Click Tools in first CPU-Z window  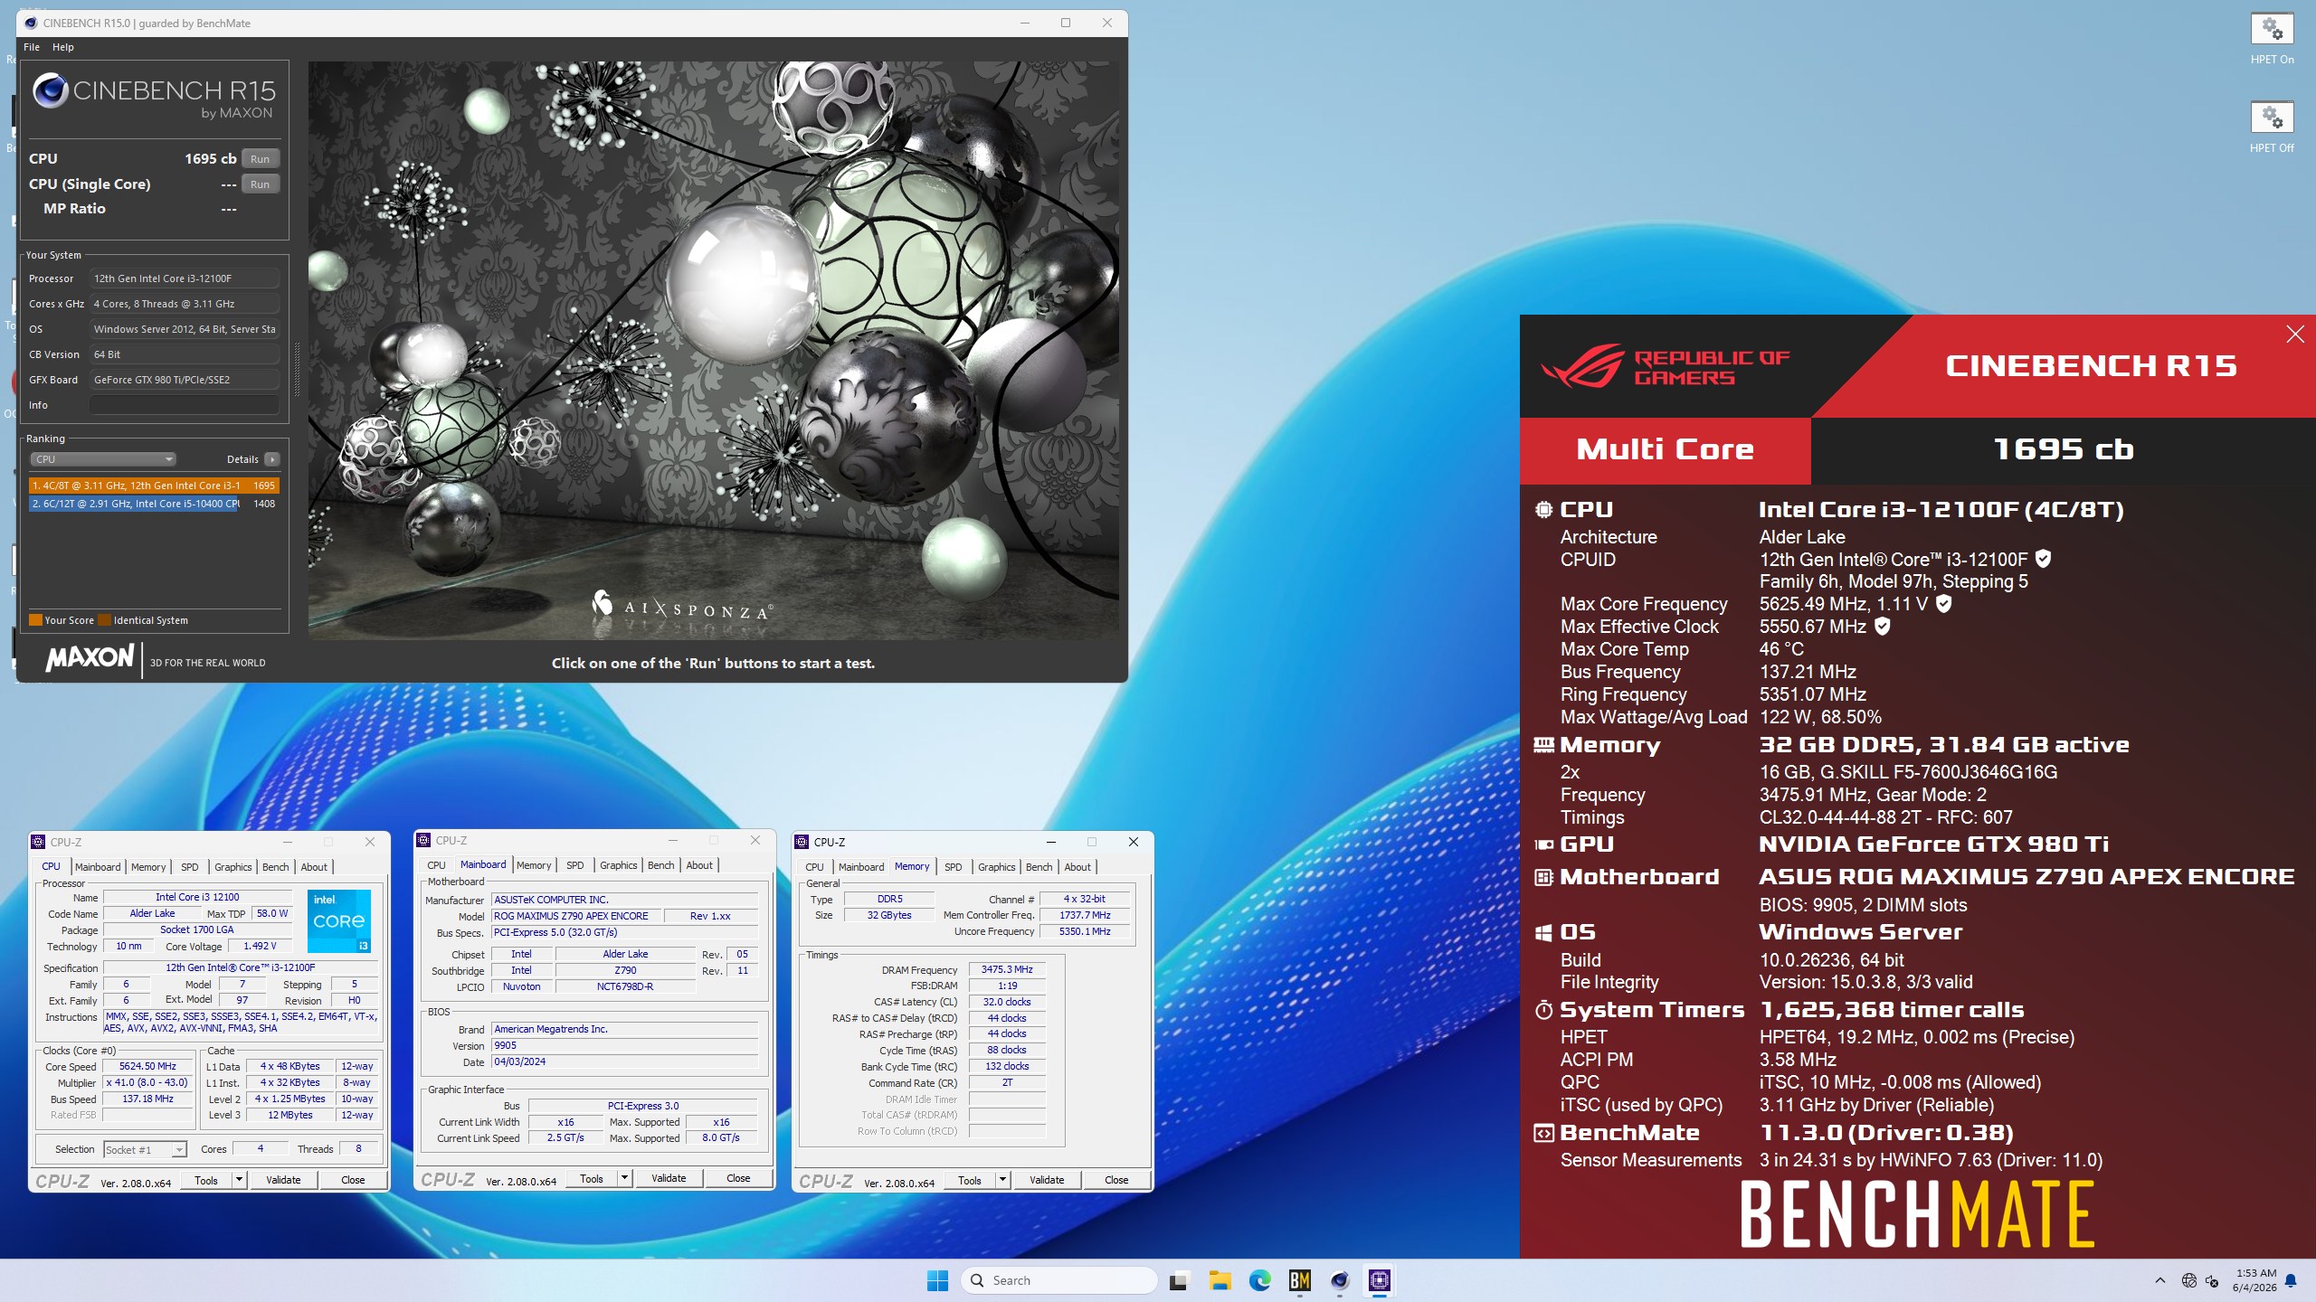206,1181
